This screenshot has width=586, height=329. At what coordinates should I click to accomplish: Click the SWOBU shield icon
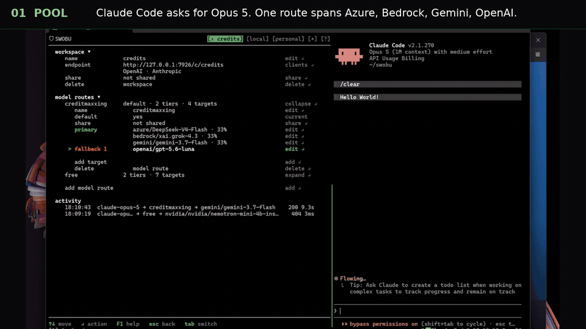(x=51, y=39)
